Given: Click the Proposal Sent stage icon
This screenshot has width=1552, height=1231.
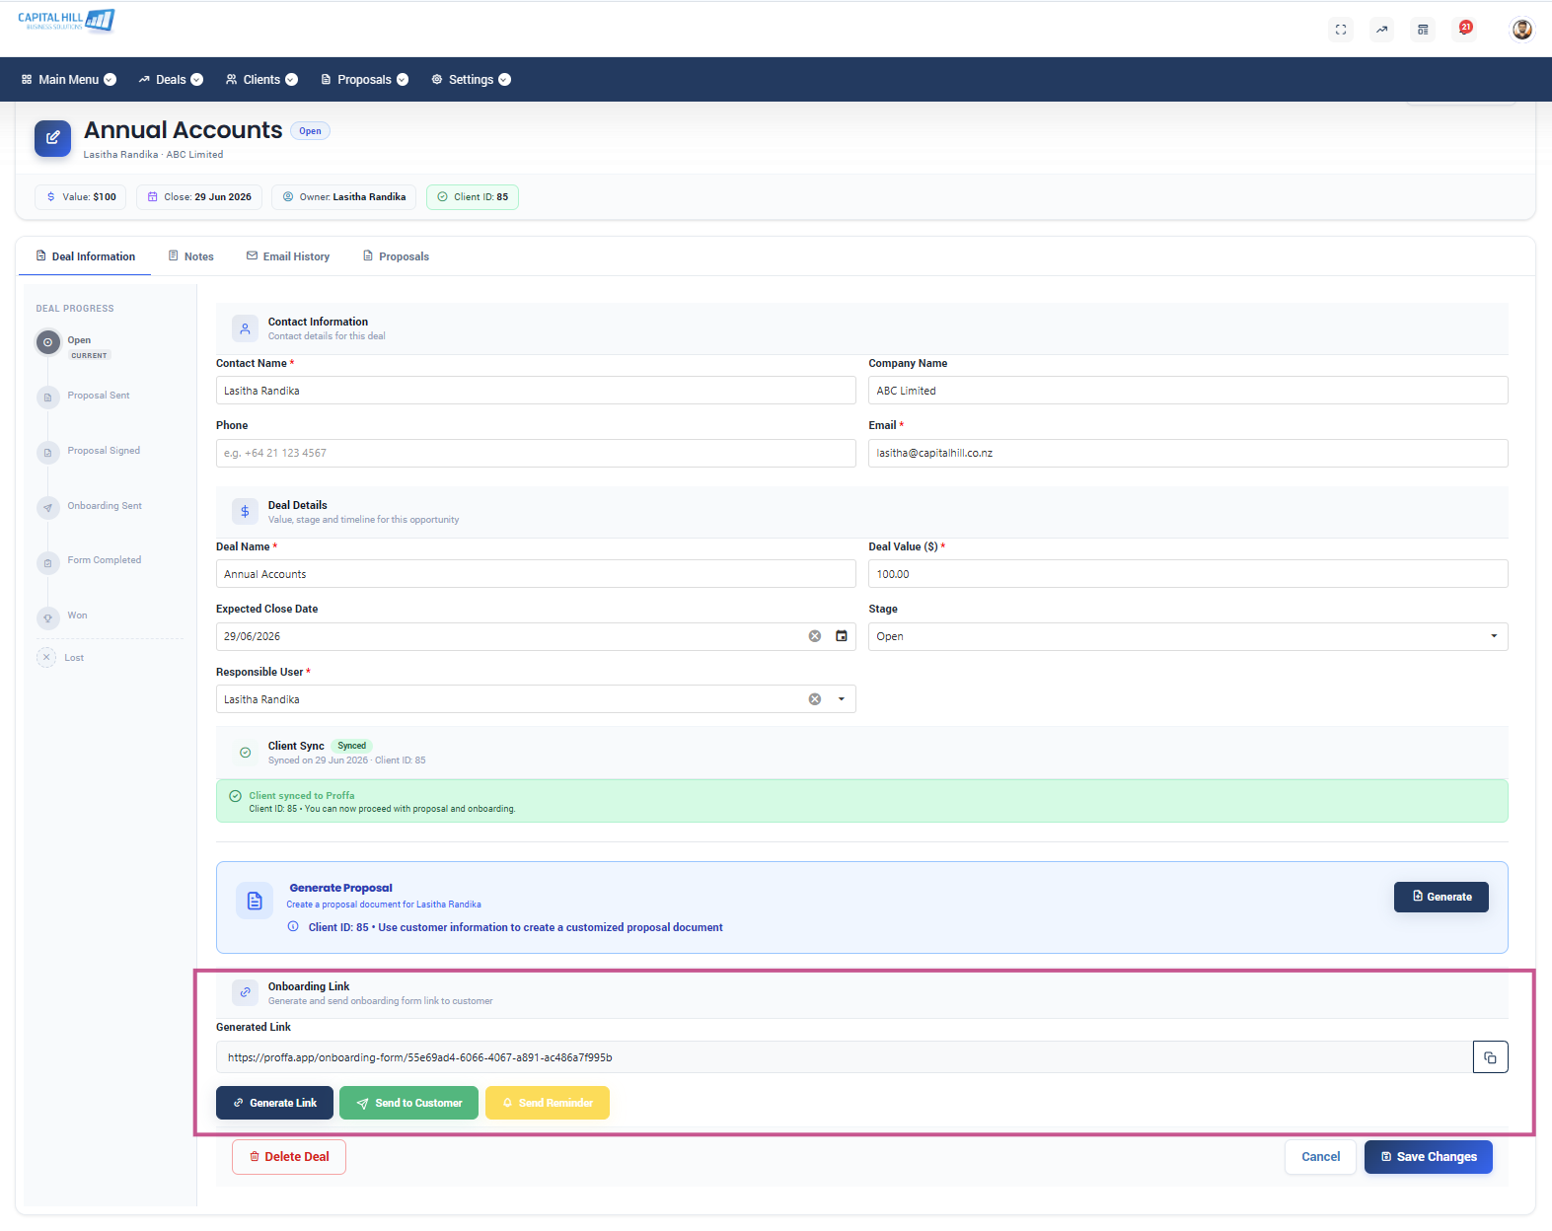Looking at the screenshot, I should coord(47,398).
